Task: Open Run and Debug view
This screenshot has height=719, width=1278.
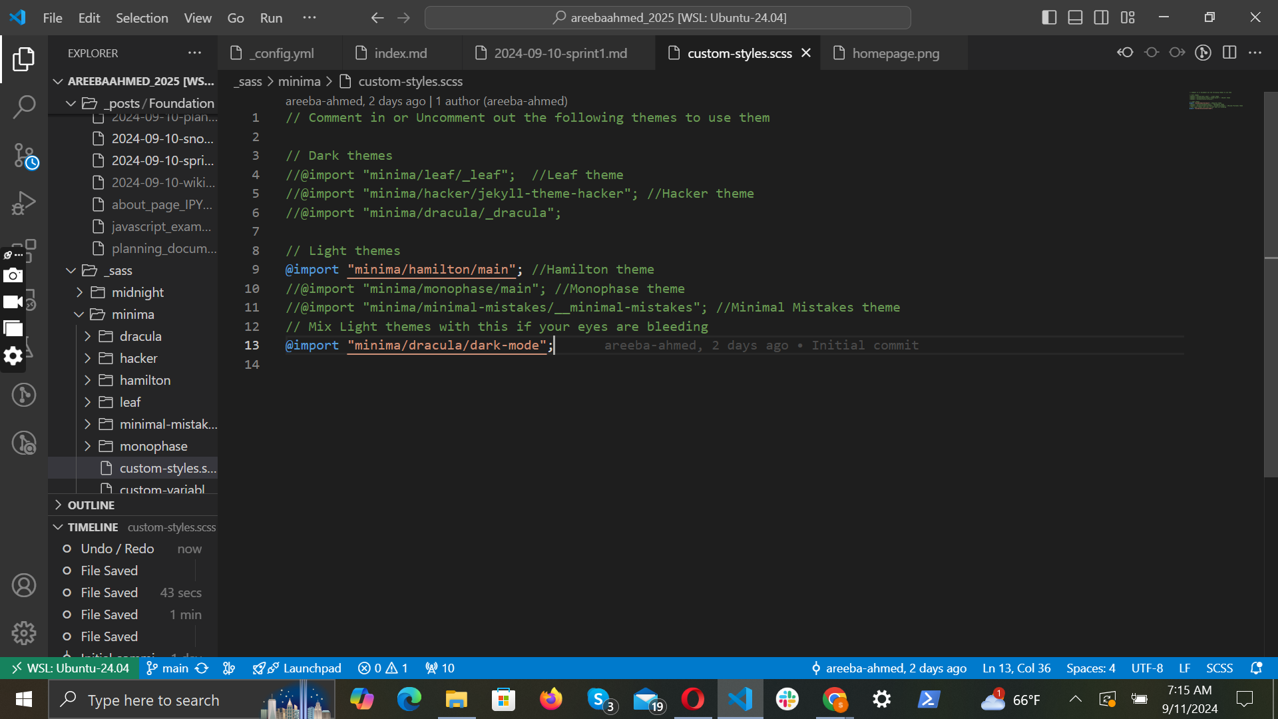Action: point(24,203)
